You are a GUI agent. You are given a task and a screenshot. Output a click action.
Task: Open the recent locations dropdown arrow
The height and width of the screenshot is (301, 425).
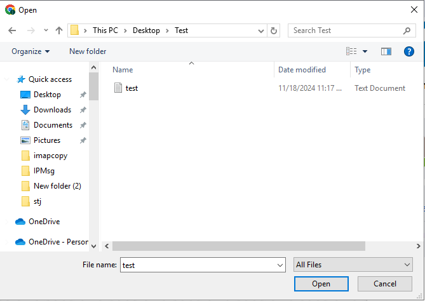coord(46,30)
